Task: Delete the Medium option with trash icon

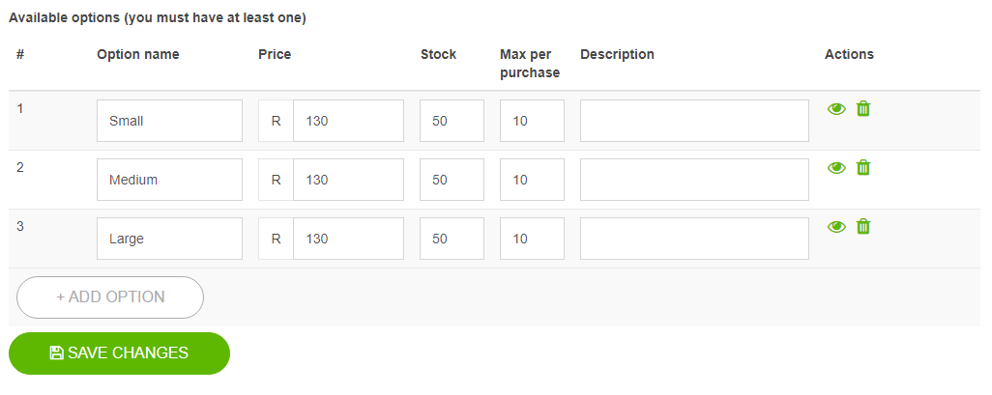Action: pyautogui.click(x=863, y=168)
